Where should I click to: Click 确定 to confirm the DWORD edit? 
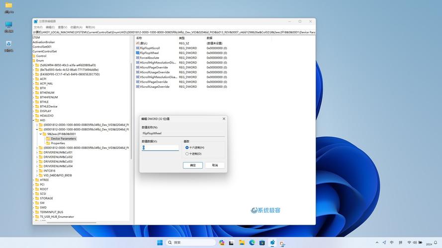[193, 165]
